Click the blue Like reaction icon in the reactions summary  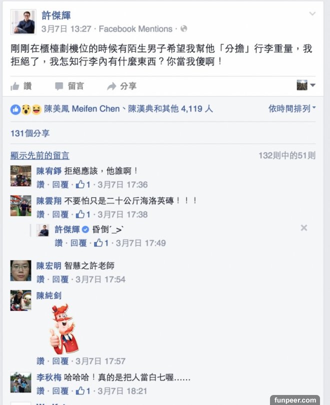pos(15,109)
